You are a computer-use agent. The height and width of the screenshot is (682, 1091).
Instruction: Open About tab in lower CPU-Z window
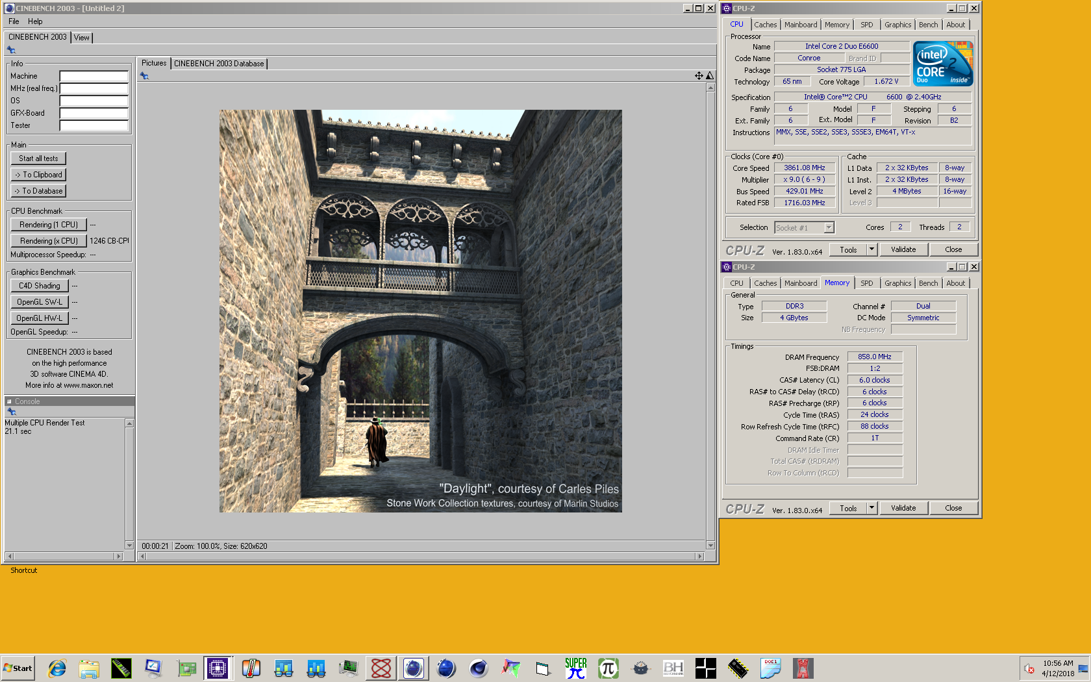[x=955, y=283]
